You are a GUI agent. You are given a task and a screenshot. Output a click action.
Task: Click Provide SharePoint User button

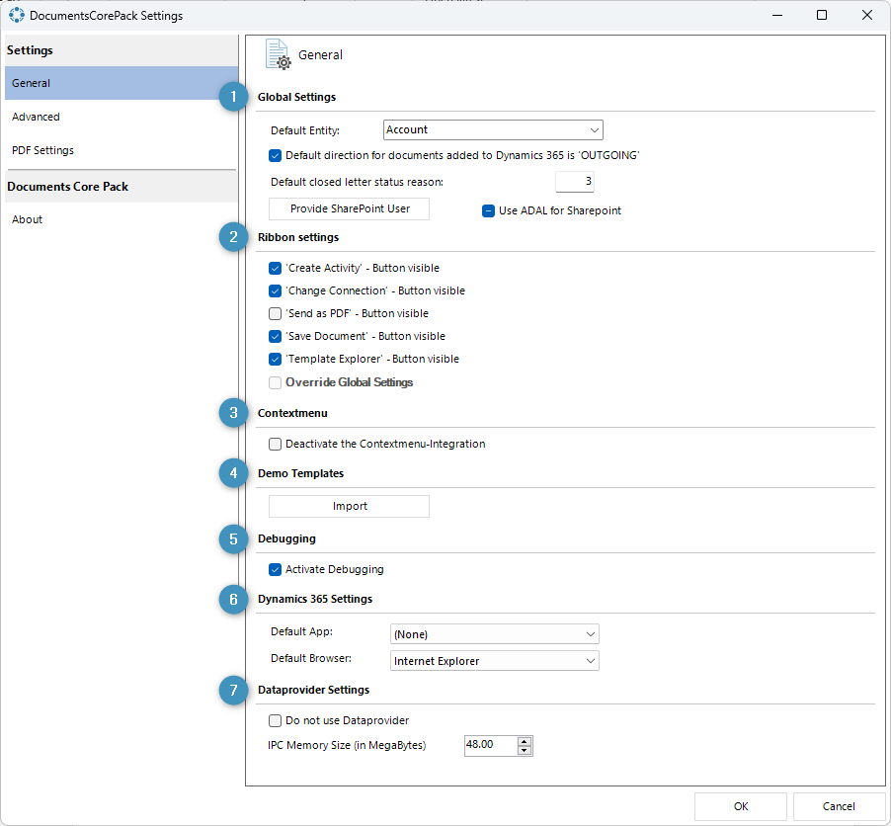point(349,208)
